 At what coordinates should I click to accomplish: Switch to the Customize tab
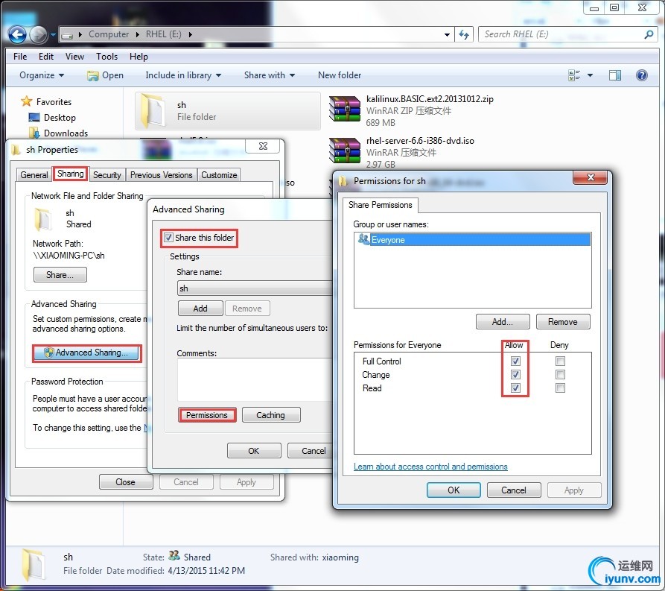tap(219, 175)
